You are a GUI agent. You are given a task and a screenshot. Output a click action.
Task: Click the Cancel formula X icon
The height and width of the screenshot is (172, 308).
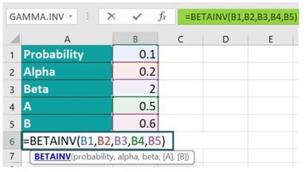point(112,17)
